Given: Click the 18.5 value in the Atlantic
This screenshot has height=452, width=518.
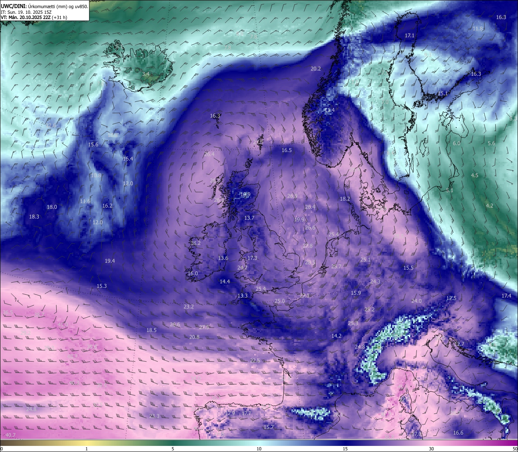Looking at the screenshot, I should click(x=151, y=330).
